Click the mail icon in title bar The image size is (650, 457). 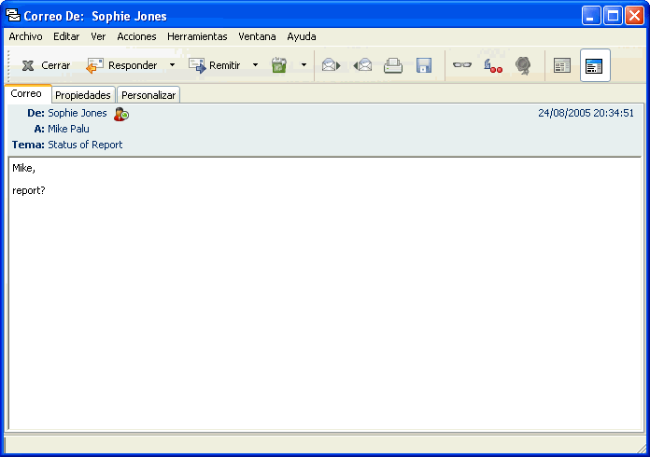click(x=13, y=15)
